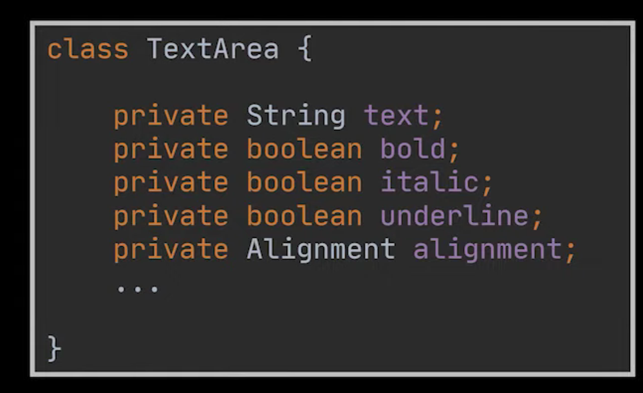Viewport: 643px width, 393px height.
Task: Click boolean keyword before italic
Action: coord(304,182)
